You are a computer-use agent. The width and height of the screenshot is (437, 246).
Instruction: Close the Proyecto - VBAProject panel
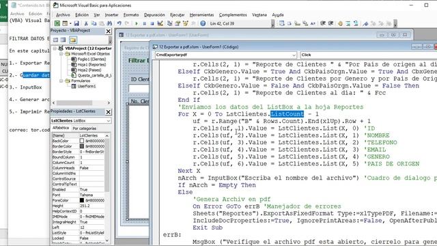pyautogui.click(x=109, y=31)
